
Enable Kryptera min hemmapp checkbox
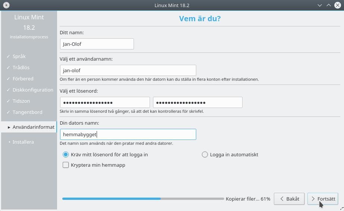tap(94, 165)
